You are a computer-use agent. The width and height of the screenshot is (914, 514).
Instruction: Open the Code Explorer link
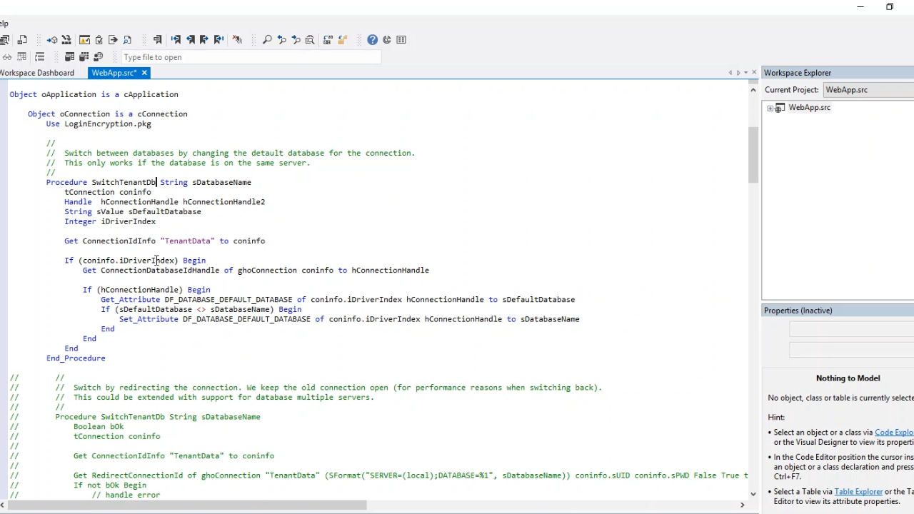tap(894, 433)
